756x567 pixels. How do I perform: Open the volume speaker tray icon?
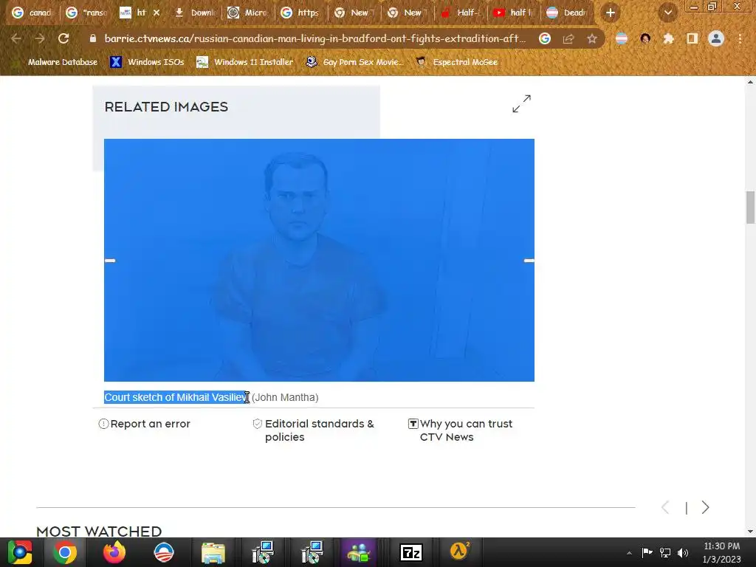click(x=683, y=552)
